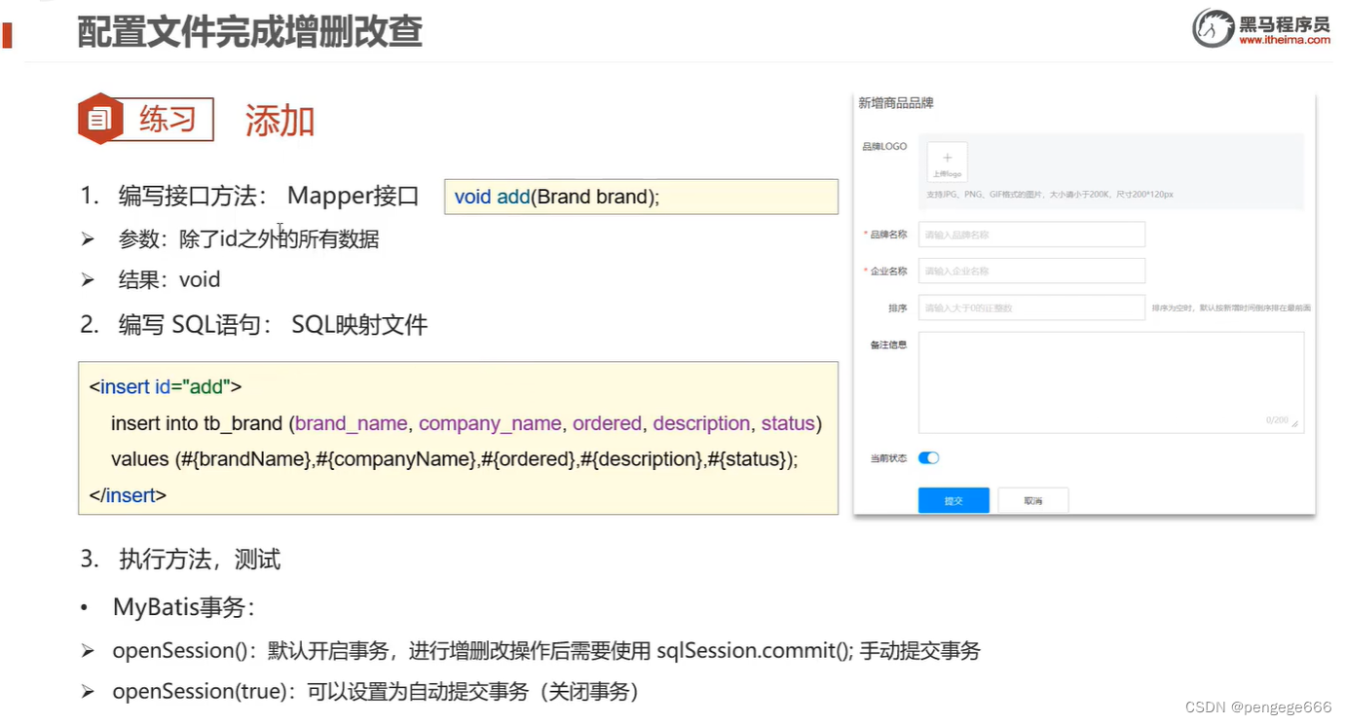Click the 上传logo plus upload icon

[x=947, y=161]
